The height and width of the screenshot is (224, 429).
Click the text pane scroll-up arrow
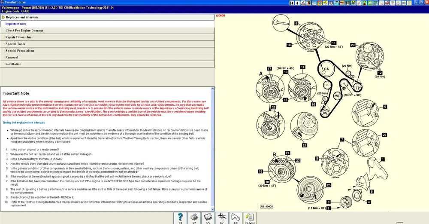pyautogui.click(x=213, y=89)
